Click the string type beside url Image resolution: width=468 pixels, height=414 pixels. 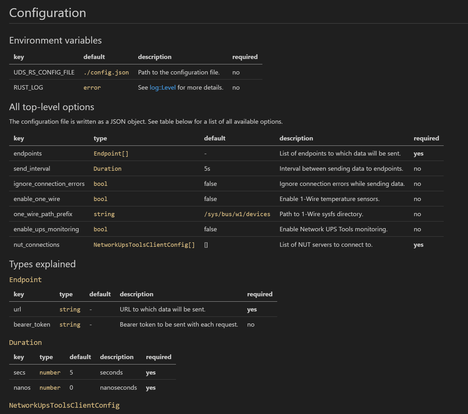tap(70, 309)
